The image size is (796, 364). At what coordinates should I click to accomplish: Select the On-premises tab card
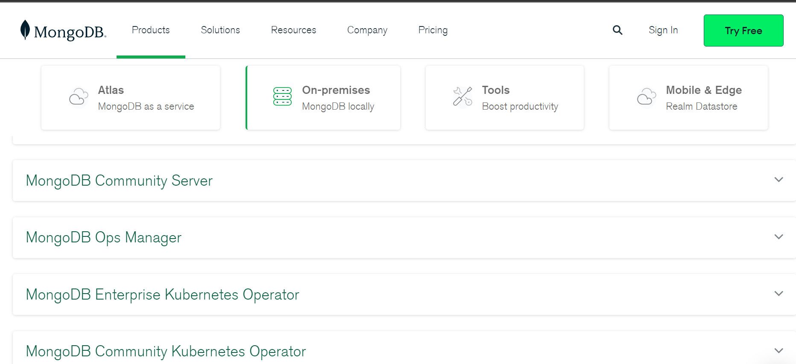click(x=323, y=98)
